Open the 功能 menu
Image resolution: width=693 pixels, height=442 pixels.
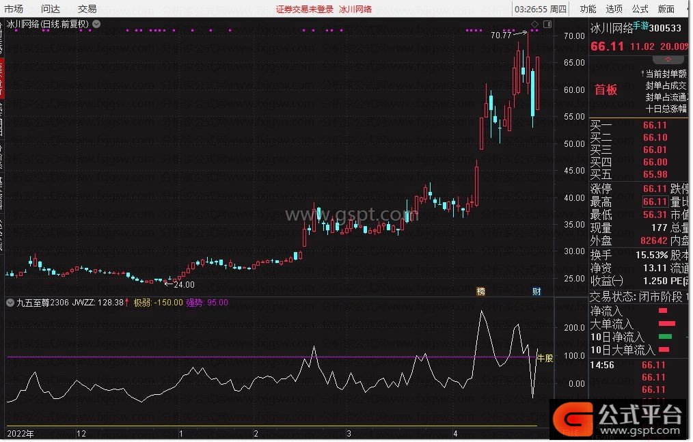(588, 9)
